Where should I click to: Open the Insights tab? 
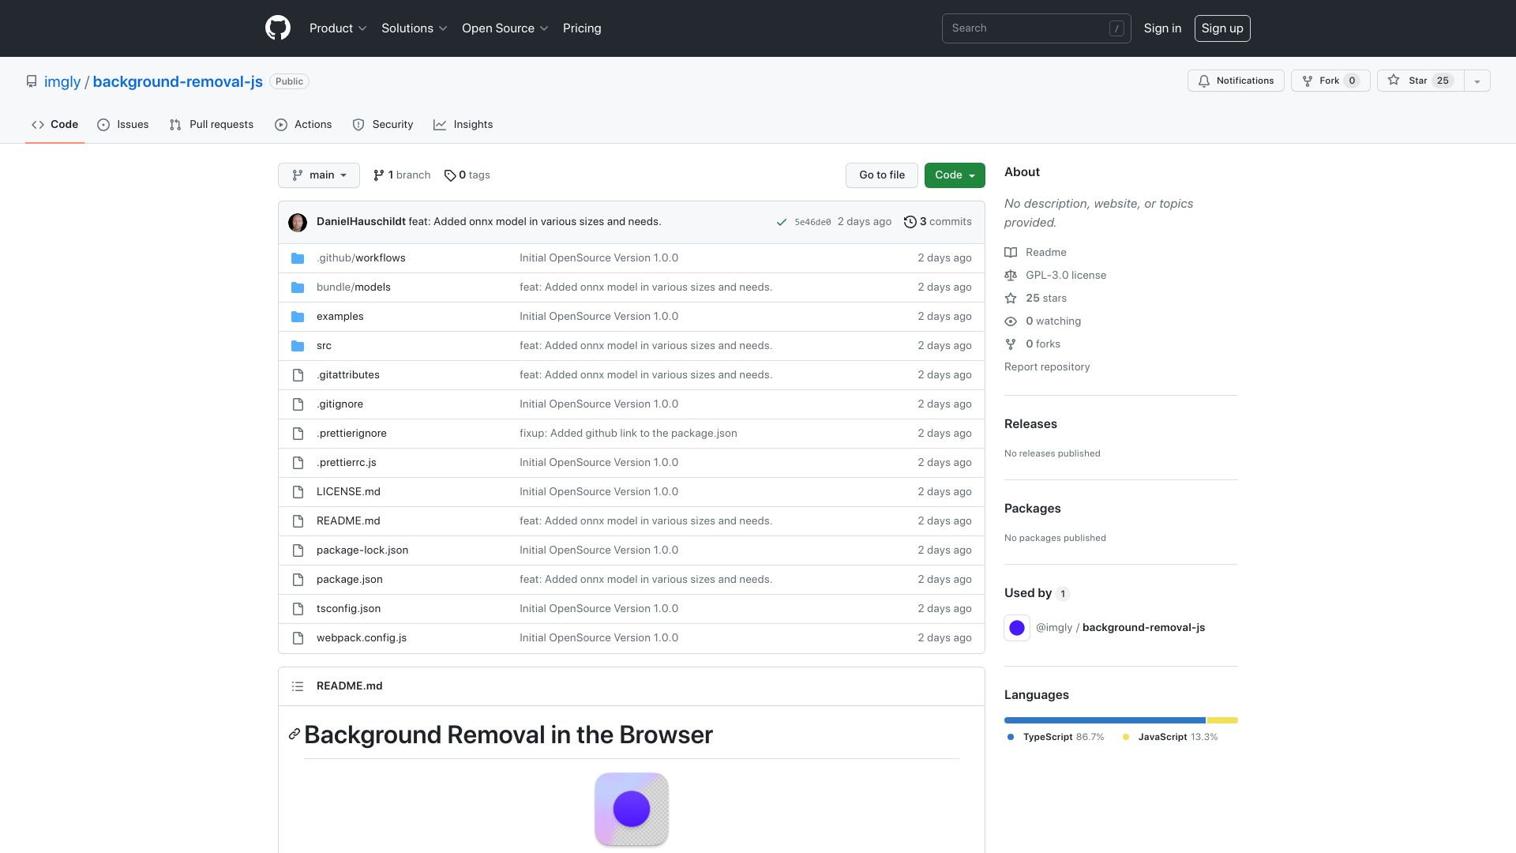[463, 125]
